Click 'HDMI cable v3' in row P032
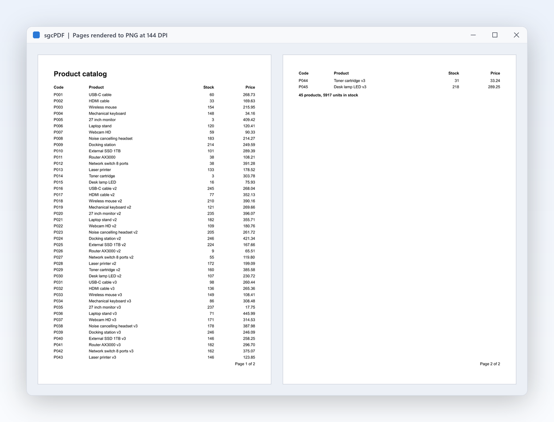 pyautogui.click(x=102, y=289)
